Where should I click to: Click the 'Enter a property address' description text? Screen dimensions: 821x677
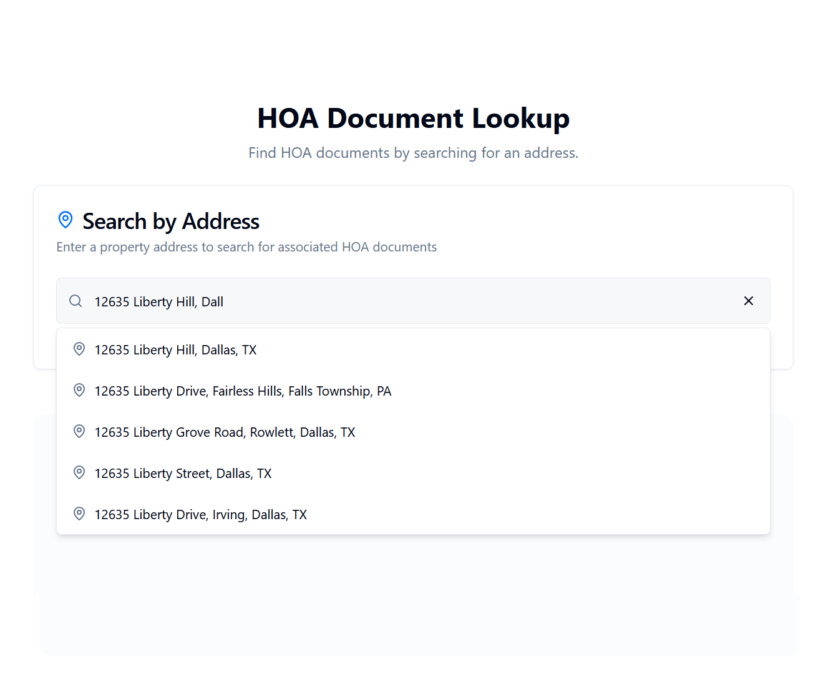tap(246, 247)
